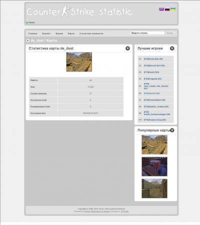Screen dimensions: 200x225
Task: Open the desert dust thumbnail in Популярные карты
Action: tap(154, 144)
